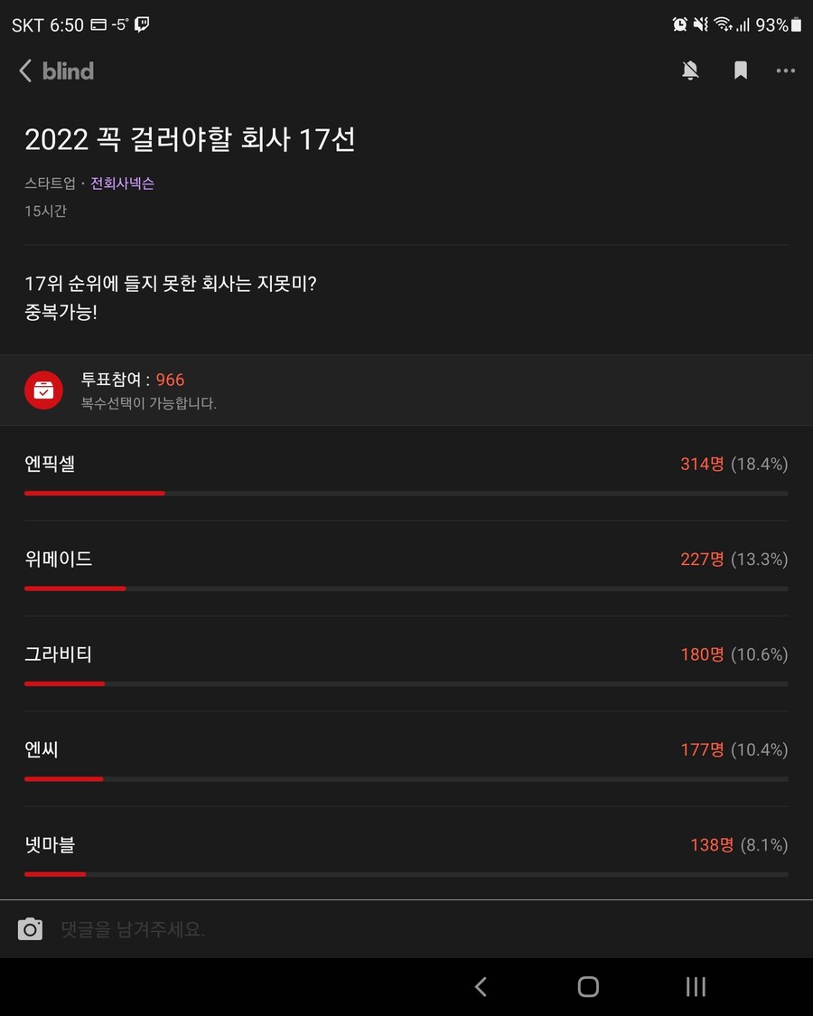813x1016 pixels.
Task: Open the more options menu
Action: click(x=786, y=70)
